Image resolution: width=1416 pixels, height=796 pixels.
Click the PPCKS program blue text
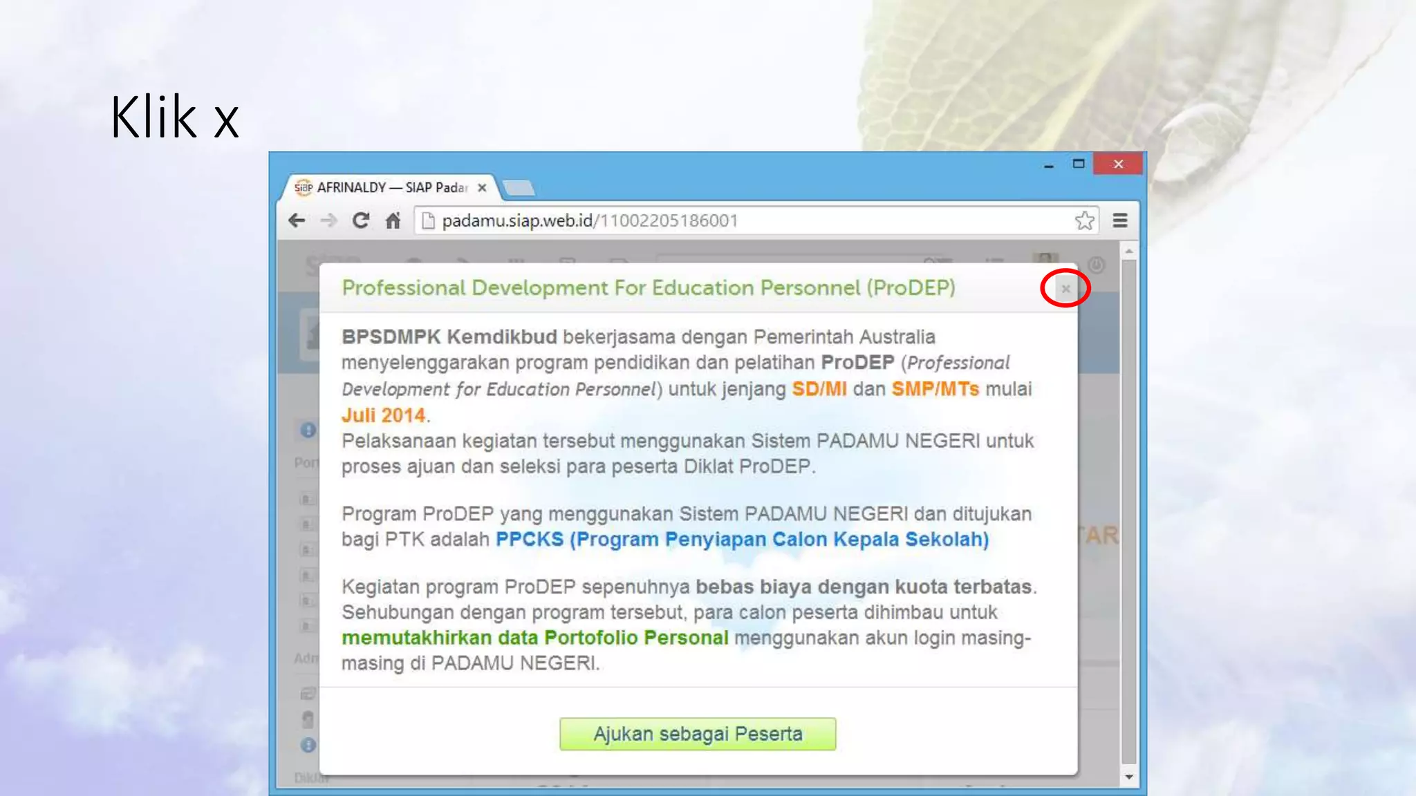tap(742, 540)
